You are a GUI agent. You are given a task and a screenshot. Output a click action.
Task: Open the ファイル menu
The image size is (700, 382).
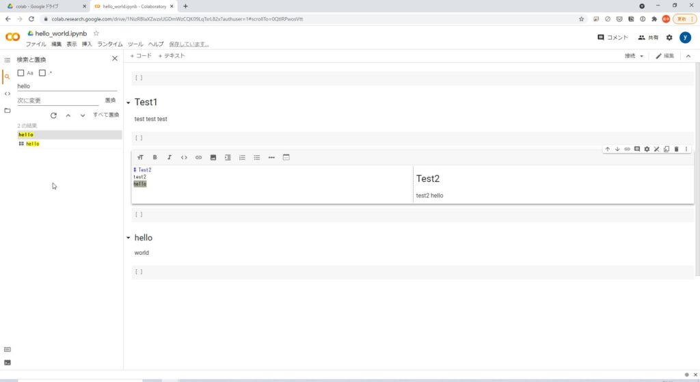[x=36, y=44]
